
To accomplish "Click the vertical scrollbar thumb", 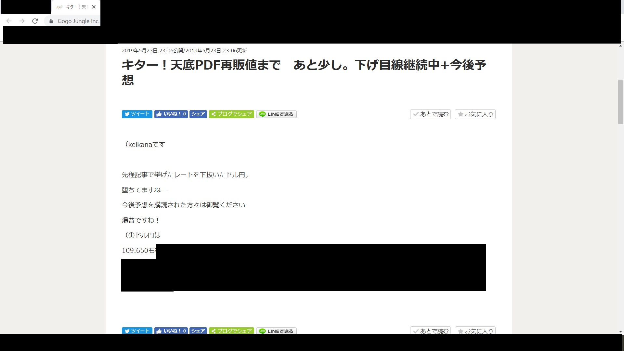I will tap(620, 101).
